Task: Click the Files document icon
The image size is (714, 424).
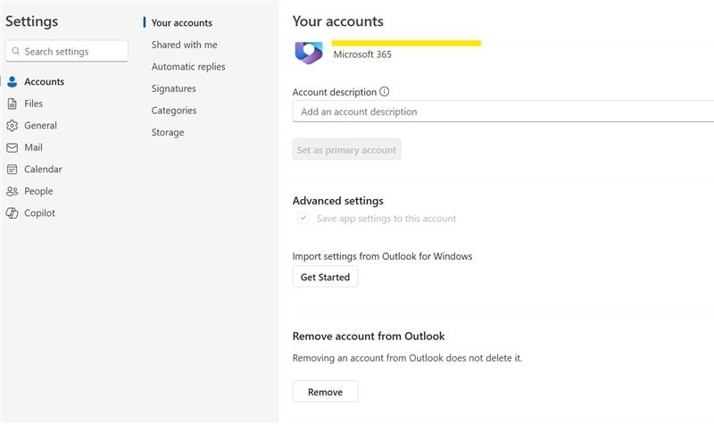Action: click(12, 104)
